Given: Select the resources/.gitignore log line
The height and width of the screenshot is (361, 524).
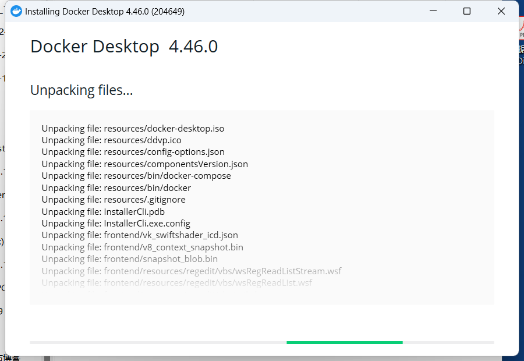Looking at the screenshot, I should (114, 199).
